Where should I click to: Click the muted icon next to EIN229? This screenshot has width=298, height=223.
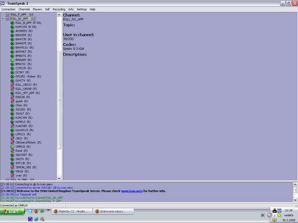coord(12,97)
